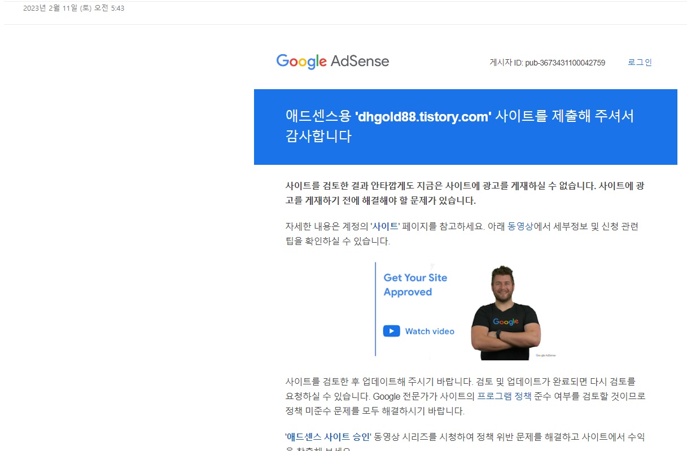Click the blue banner heading dhgold88.tistory.com
The height and width of the screenshot is (451, 687).
coord(423,117)
